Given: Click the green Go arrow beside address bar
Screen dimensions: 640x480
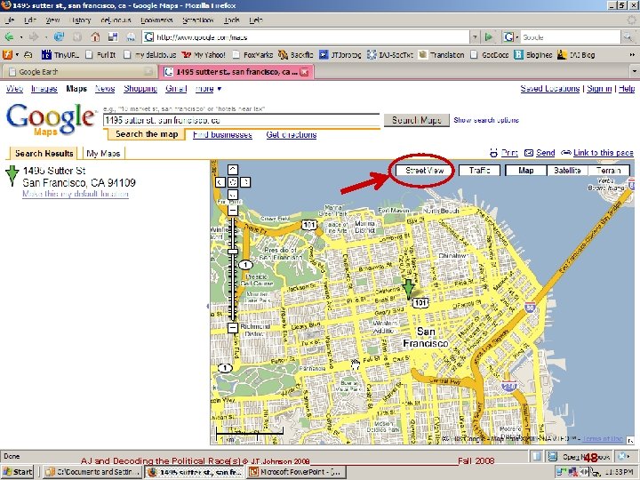Looking at the screenshot, I should coord(489,37).
